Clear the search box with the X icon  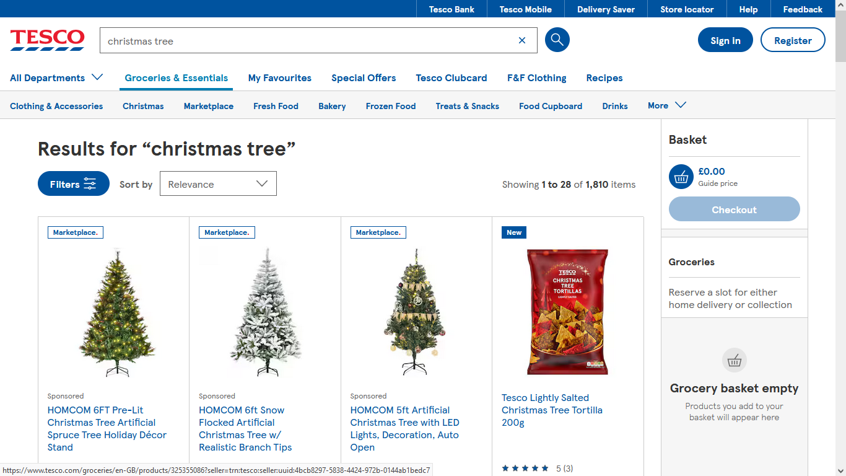point(522,40)
